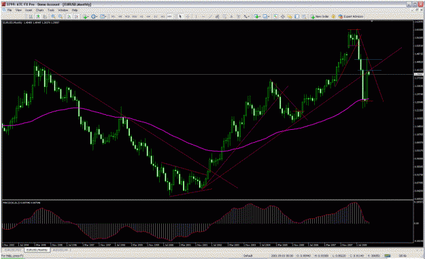Select the M15 timeframe

coord(127,16)
